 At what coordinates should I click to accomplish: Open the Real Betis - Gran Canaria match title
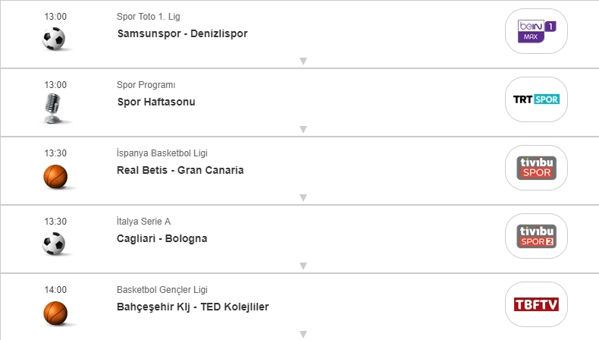(x=180, y=171)
